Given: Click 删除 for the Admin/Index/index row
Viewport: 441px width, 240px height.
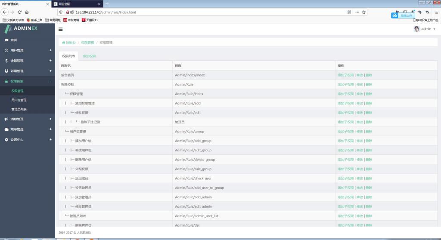Looking at the screenshot, I should coord(369,75).
